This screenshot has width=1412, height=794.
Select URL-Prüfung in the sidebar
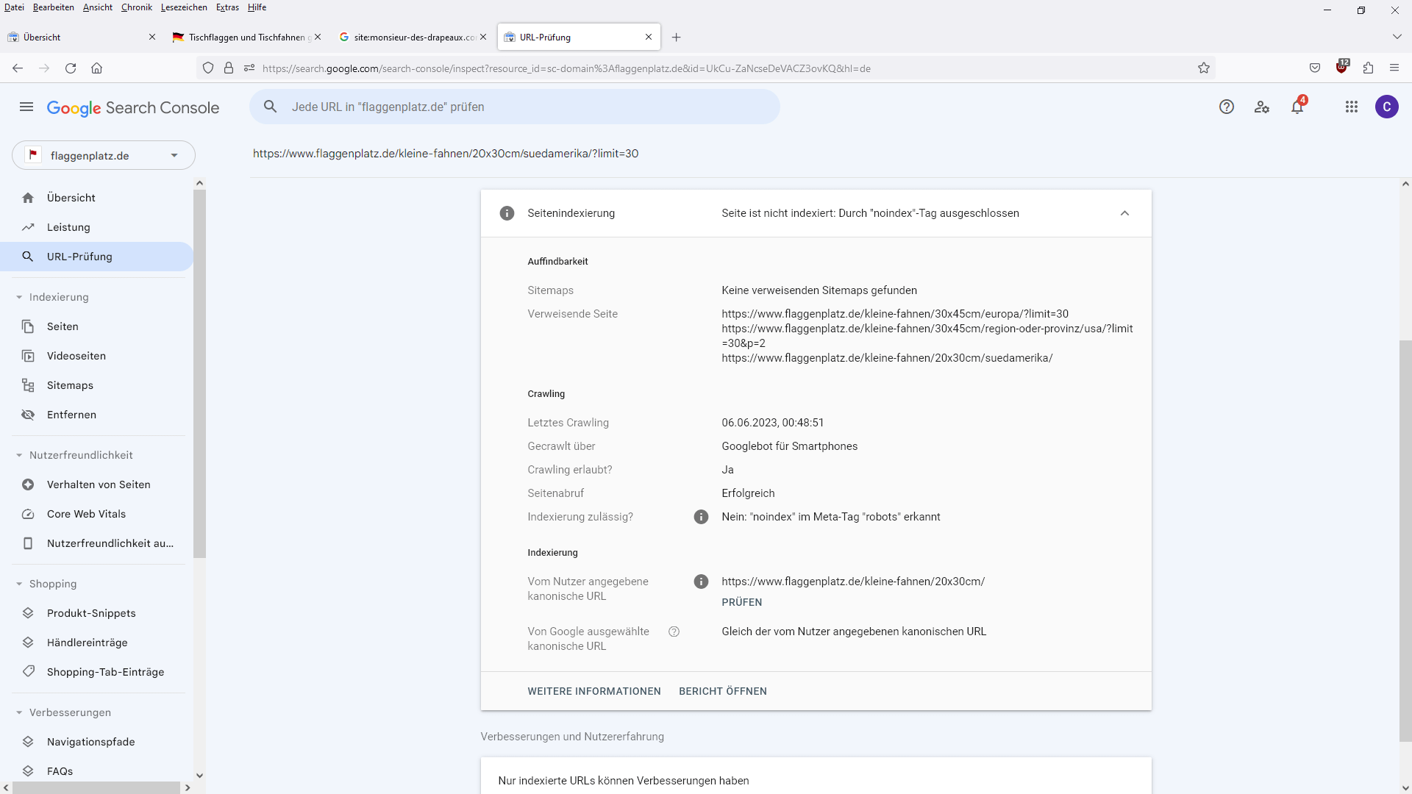click(x=96, y=257)
